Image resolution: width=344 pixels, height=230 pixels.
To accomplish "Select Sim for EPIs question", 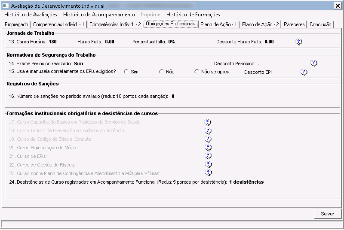I will (x=126, y=72).
